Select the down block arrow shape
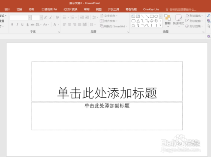211x157 pixels. [156, 21]
